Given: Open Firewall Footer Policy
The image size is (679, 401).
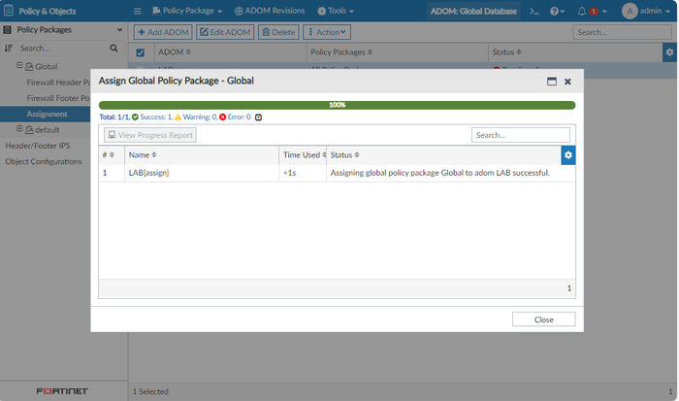Looking at the screenshot, I should pyautogui.click(x=58, y=98).
